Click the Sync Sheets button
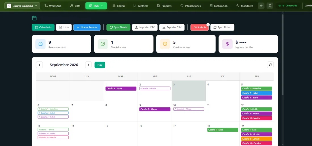The width and height of the screenshot is (312, 146). (x=118, y=27)
